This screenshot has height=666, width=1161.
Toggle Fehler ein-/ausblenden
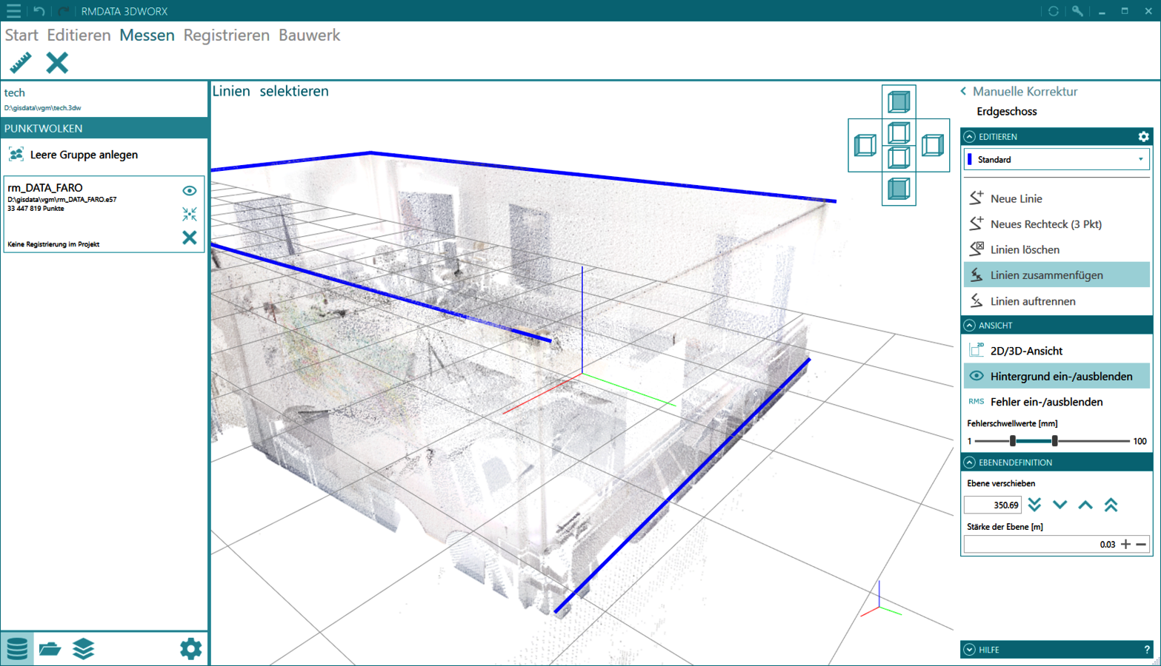(1045, 402)
